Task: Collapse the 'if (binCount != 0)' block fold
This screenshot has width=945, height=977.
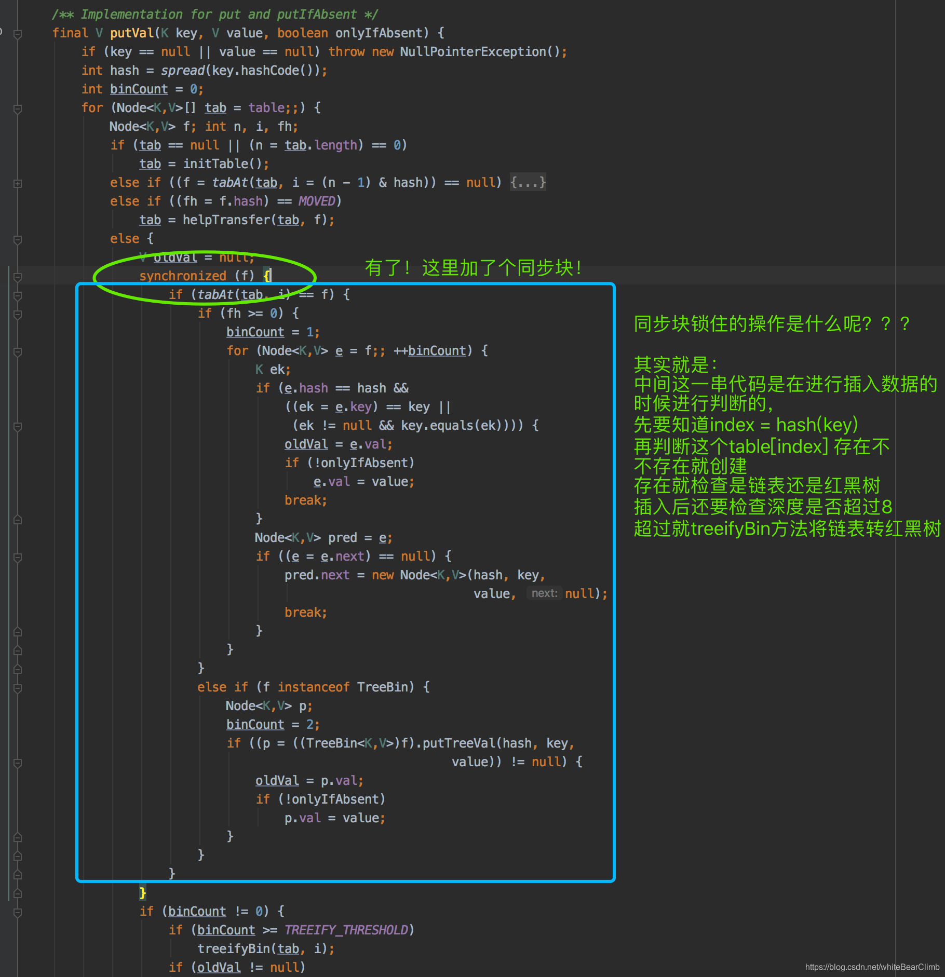Action: pyautogui.click(x=18, y=912)
